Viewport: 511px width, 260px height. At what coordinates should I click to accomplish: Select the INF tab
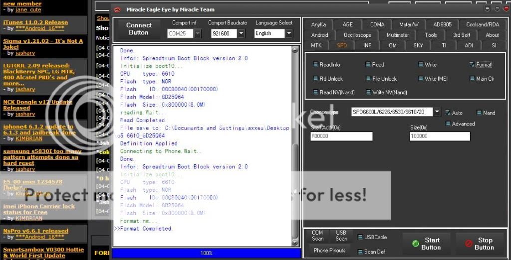[x=367, y=45]
